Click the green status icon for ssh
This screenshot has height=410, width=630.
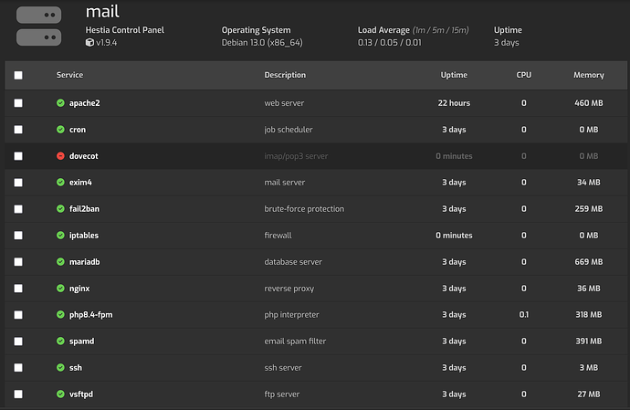60,368
